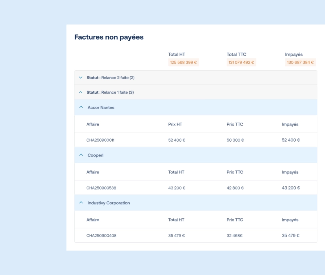This screenshot has width=325, height=275.
Task: Click the Total TTC amount badge 131 079 492 €
Action: coord(241,62)
